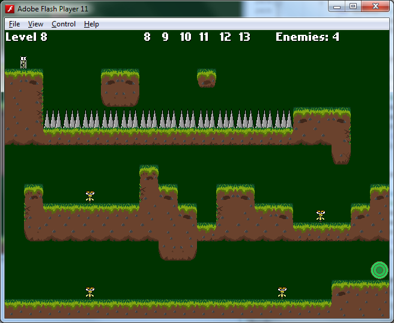
Task: Select level number 8 in header
Action: pyautogui.click(x=147, y=37)
